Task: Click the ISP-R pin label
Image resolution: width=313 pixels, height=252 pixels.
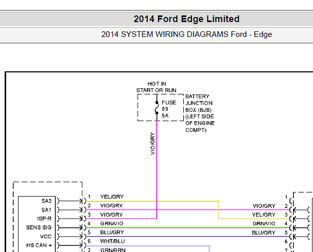Action: point(44,219)
